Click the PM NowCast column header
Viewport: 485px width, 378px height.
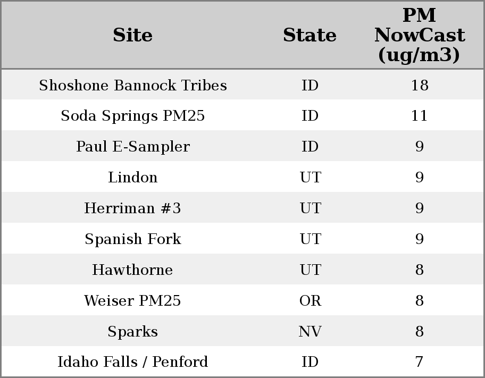point(419,35)
